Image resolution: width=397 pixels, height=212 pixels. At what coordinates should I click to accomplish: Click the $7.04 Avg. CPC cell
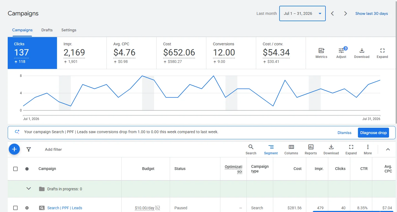[387, 208]
